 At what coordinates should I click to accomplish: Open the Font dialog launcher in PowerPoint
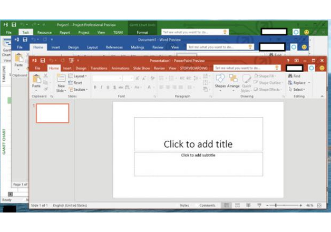155,96
